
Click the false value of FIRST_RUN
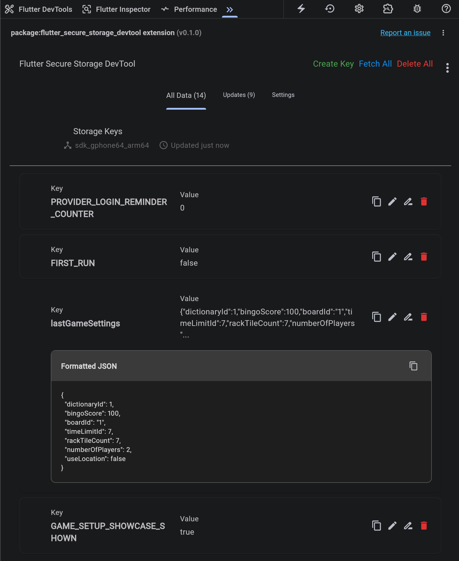189,263
